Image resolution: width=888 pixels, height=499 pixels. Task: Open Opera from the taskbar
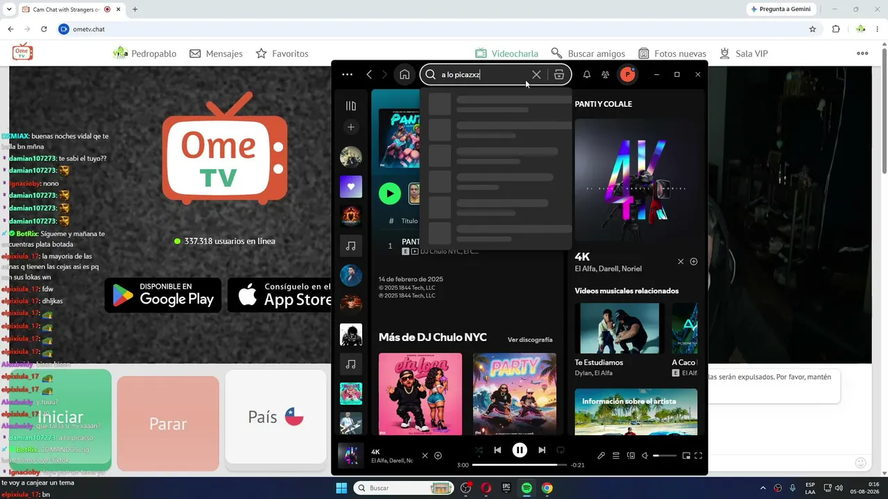[x=486, y=488]
